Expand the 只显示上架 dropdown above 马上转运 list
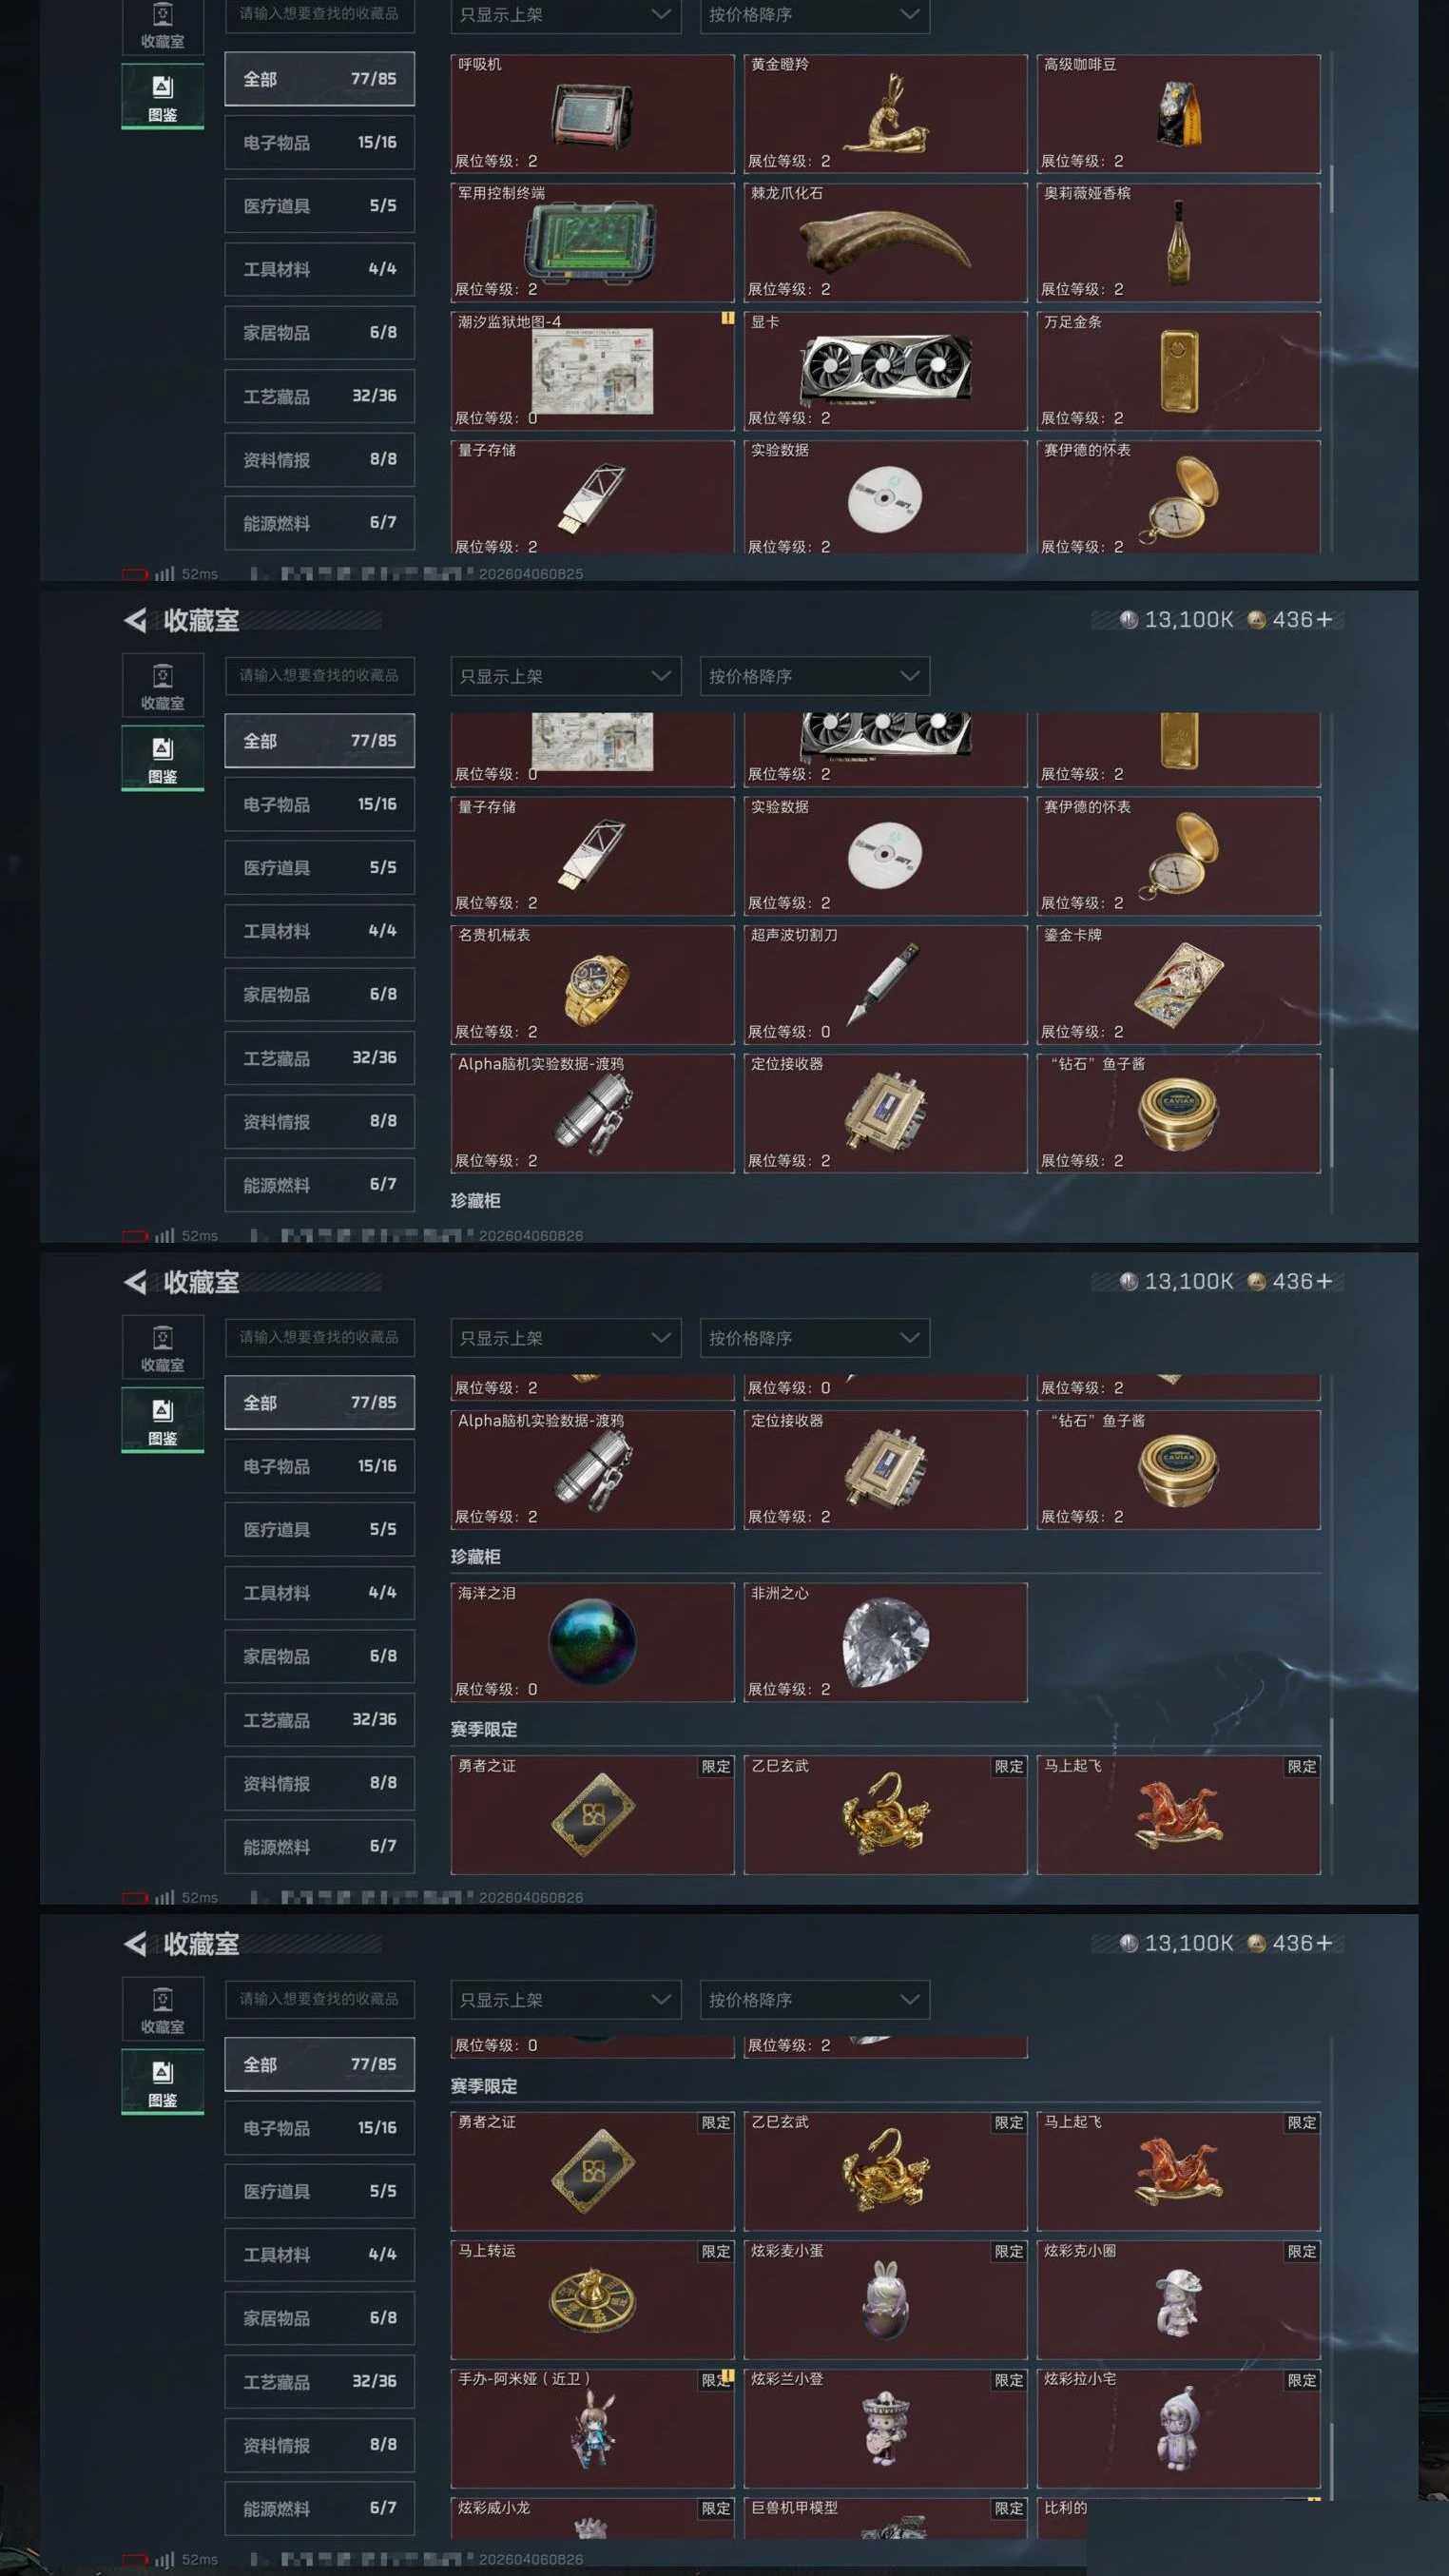The image size is (1449, 2576). point(565,2000)
